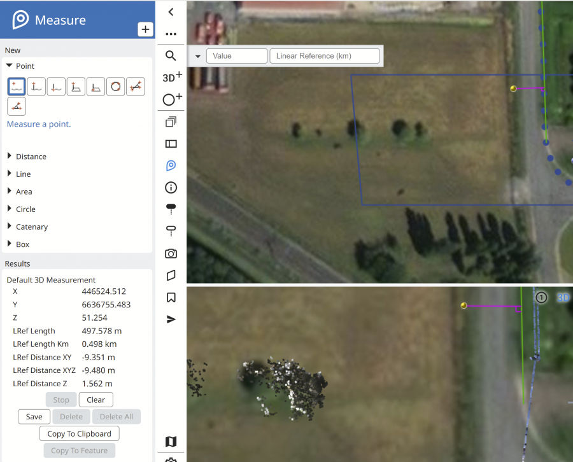This screenshot has height=462, width=573.
Task: Collapse the sidebar with the back chevron
Action: [x=171, y=12]
